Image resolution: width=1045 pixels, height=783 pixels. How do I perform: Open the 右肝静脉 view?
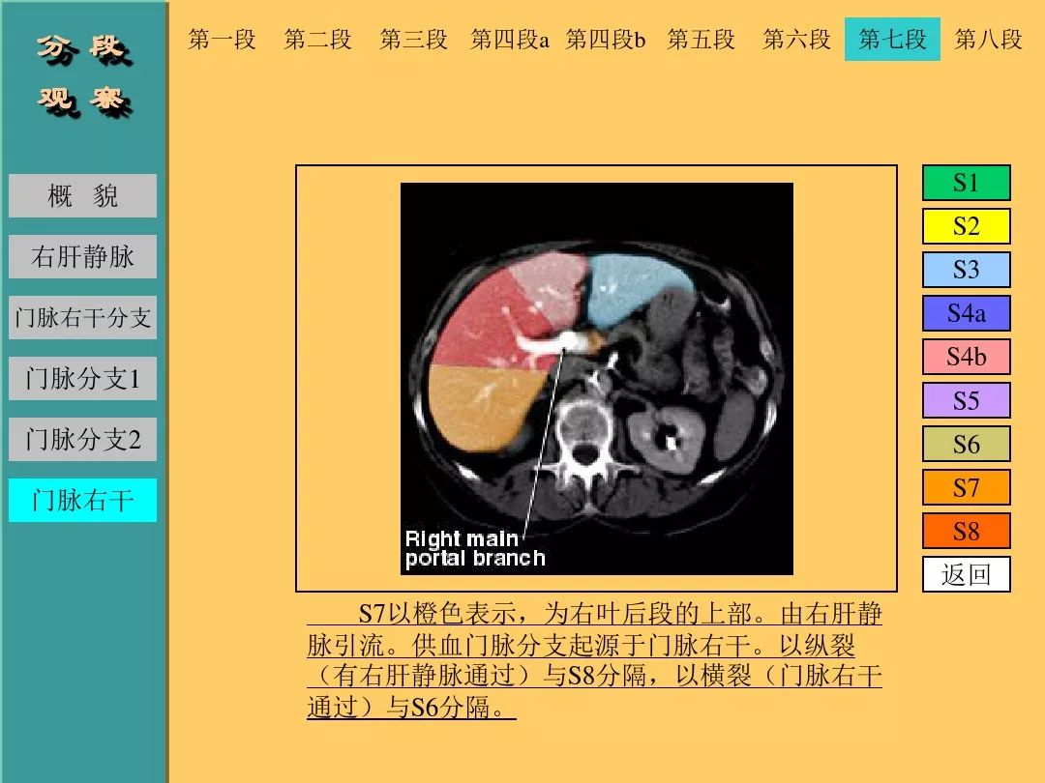coord(82,257)
